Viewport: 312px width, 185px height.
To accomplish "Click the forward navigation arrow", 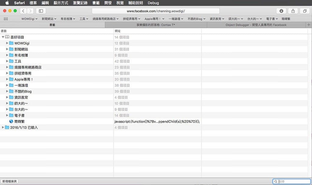I will click(30, 11).
